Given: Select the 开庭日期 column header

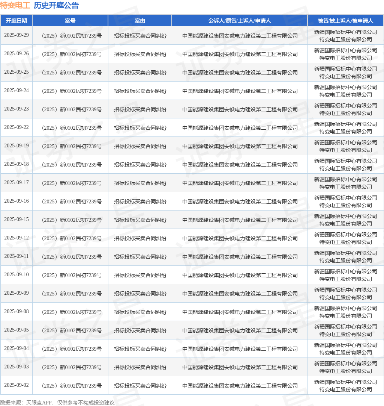Looking at the screenshot, I should pos(16,20).
